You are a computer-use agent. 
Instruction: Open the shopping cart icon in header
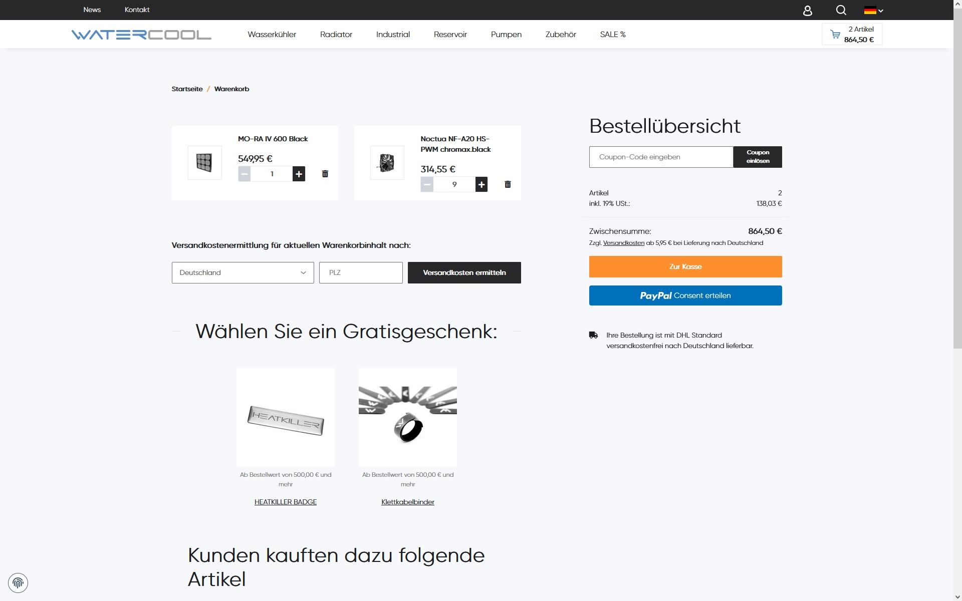[x=835, y=34]
